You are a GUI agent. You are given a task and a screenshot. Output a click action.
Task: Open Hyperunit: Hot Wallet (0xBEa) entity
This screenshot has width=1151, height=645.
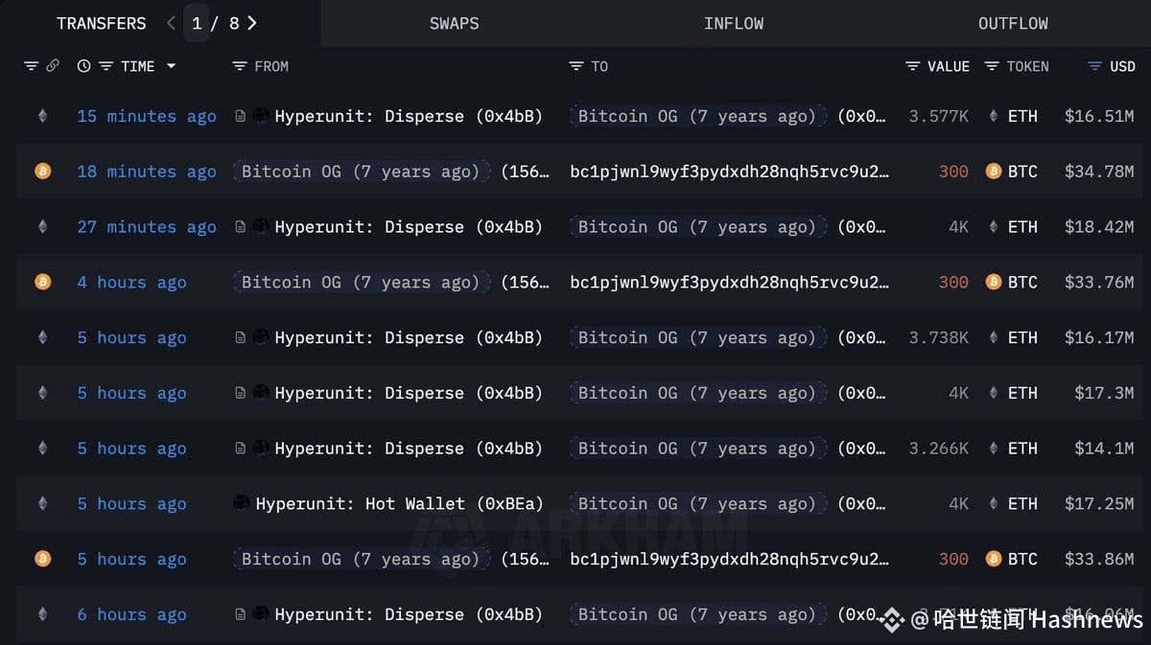click(399, 503)
